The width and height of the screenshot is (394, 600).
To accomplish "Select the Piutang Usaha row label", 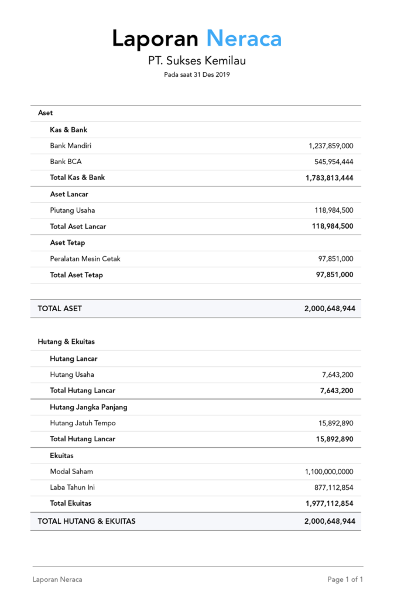I will 73,210.
